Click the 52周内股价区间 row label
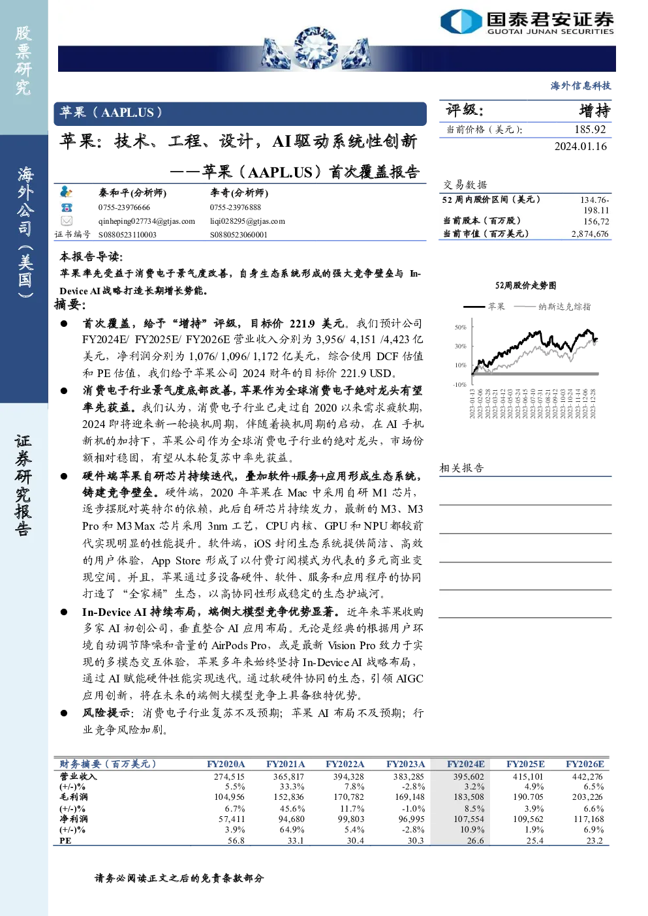 point(491,200)
